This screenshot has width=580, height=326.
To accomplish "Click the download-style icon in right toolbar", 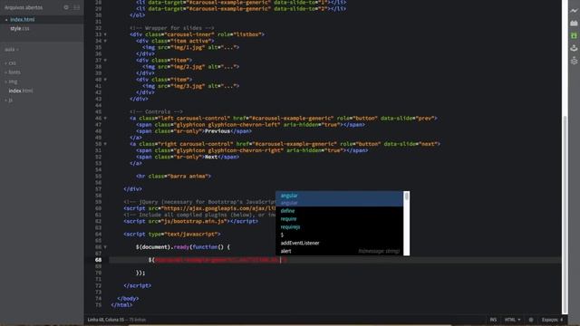I will pos(574,48).
